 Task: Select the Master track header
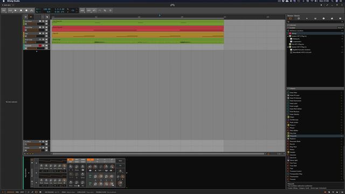[x=36, y=149]
